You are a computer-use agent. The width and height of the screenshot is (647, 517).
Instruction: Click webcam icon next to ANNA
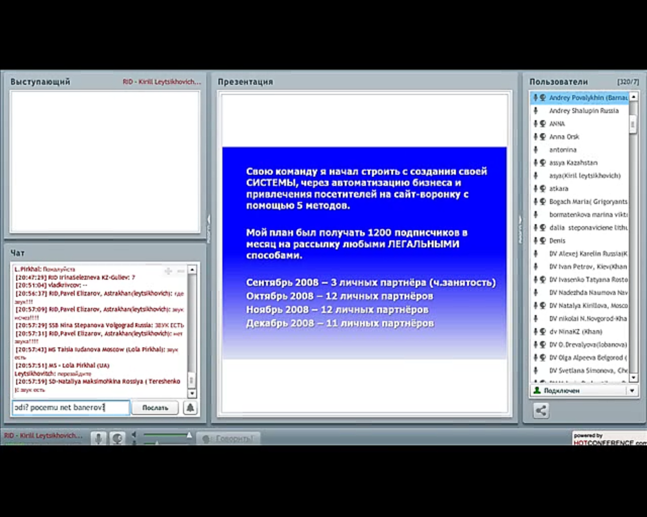[x=542, y=124]
